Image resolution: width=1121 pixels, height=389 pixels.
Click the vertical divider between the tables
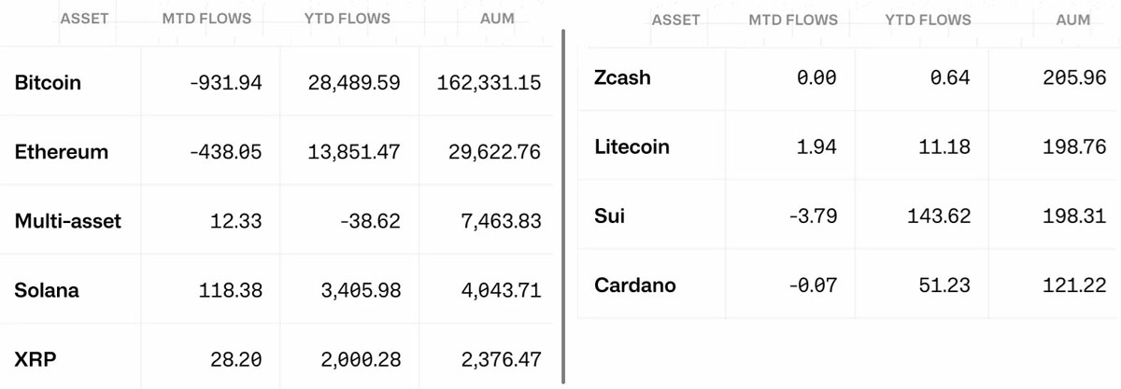pos(563,205)
